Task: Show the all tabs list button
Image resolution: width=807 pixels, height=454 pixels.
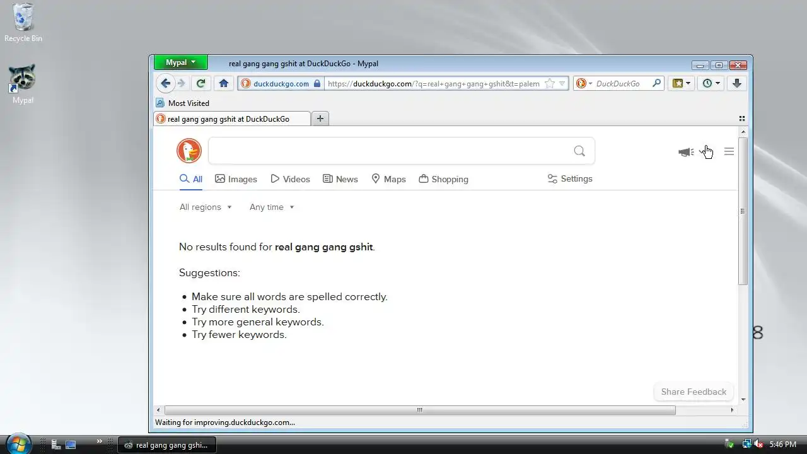Action: coord(742,119)
